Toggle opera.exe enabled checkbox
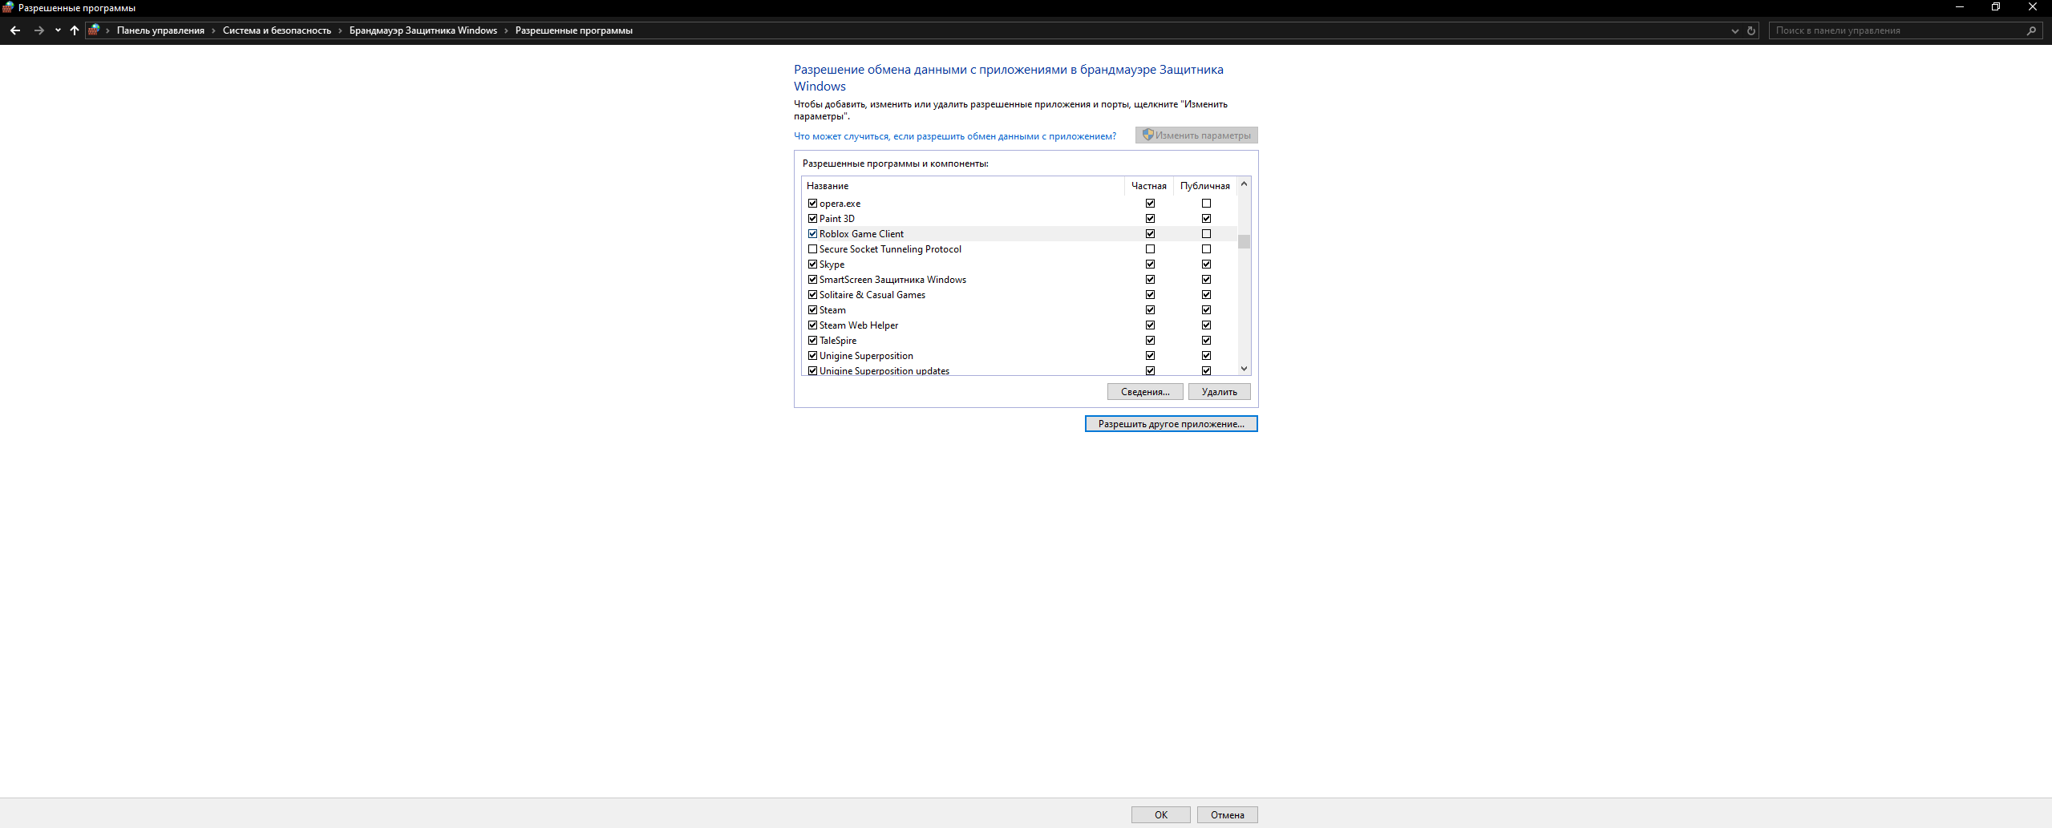Screen dimensions: 2052x828 [x=812, y=204]
